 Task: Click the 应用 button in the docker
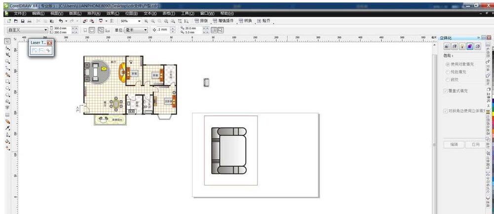pos(475,145)
